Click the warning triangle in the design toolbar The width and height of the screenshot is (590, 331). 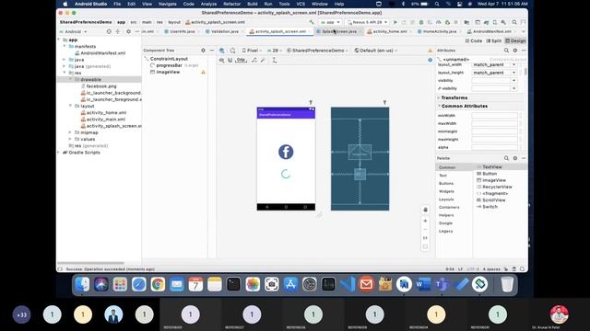coord(431,51)
